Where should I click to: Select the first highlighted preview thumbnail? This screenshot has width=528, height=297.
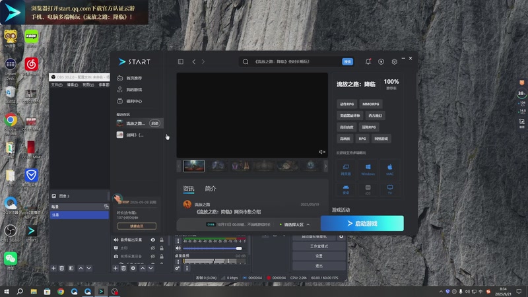(194, 166)
